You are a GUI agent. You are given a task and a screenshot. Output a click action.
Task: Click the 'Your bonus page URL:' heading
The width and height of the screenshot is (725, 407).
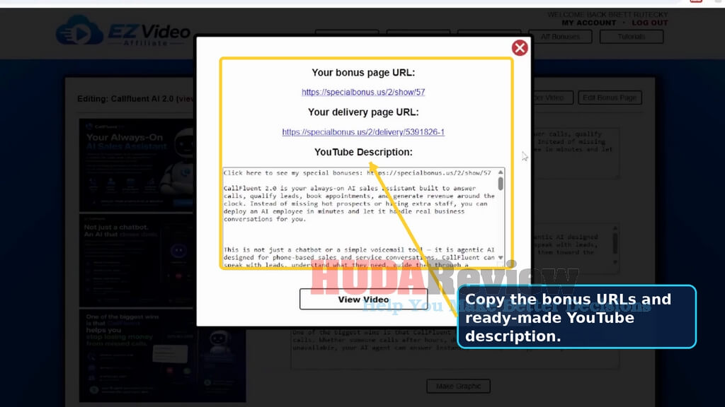363,73
